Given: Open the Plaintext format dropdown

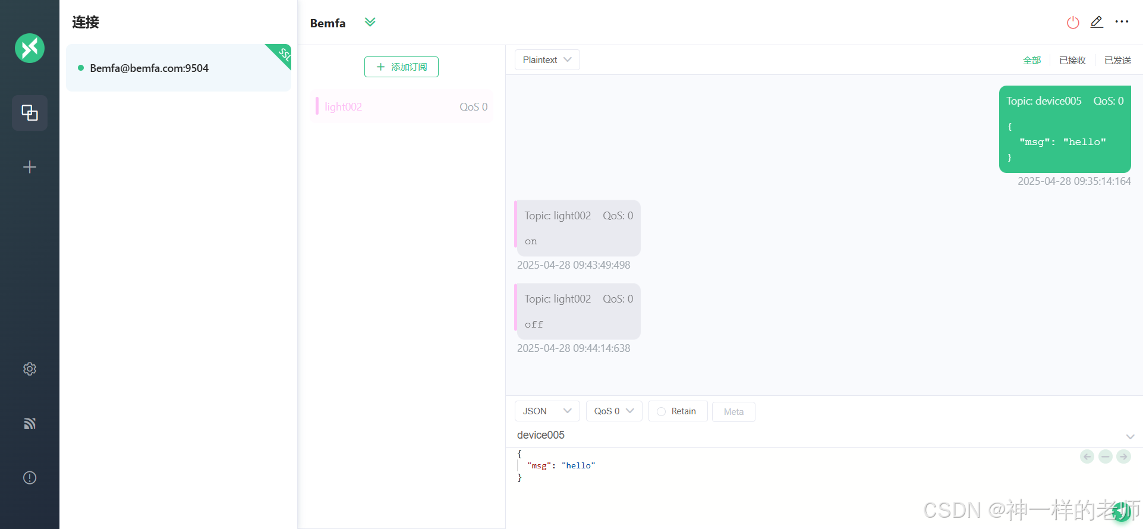Looking at the screenshot, I should point(547,60).
